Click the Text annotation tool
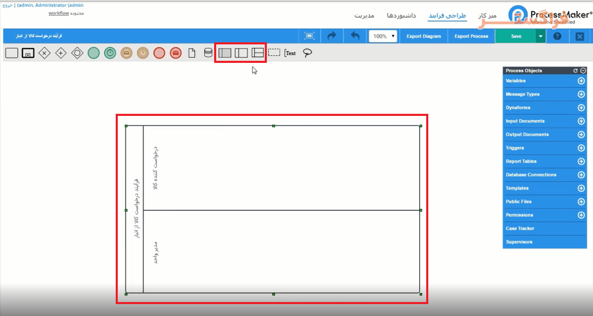Viewport: 593px width, 316px height. point(290,53)
